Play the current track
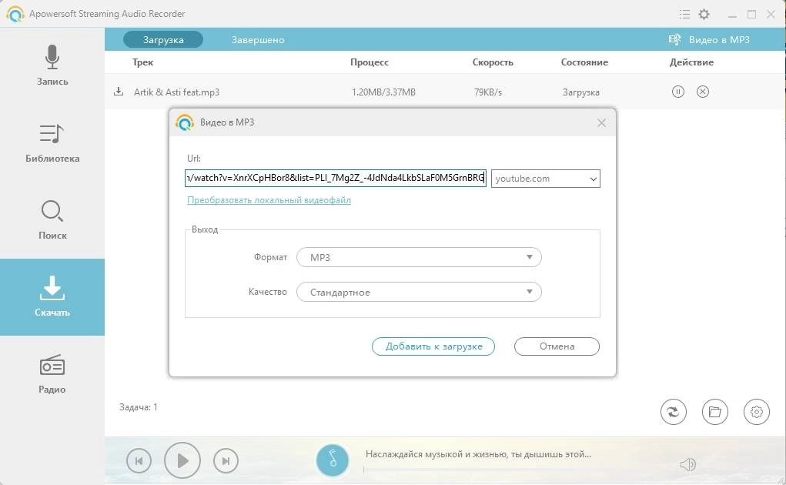Image resolution: width=786 pixels, height=485 pixels. coord(182,461)
